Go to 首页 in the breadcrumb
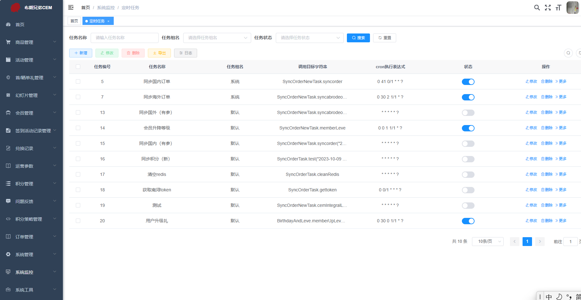Viewport: 581px width, 300px height. (86, 8)
